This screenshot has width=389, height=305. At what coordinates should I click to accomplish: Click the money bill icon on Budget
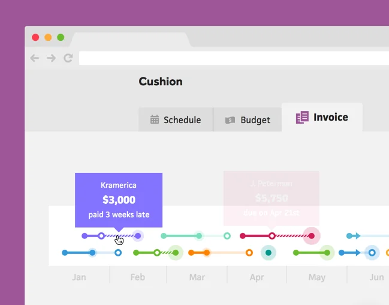230,120
